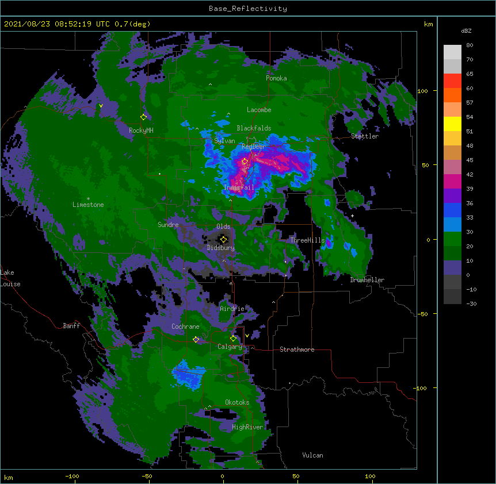Click the Calgary city label

coord(230,347)
